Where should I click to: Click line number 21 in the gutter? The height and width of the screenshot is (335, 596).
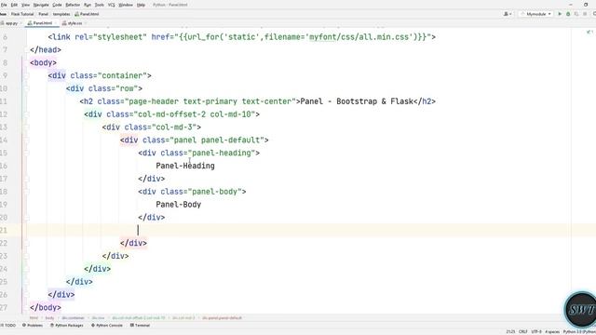point(4,230)
